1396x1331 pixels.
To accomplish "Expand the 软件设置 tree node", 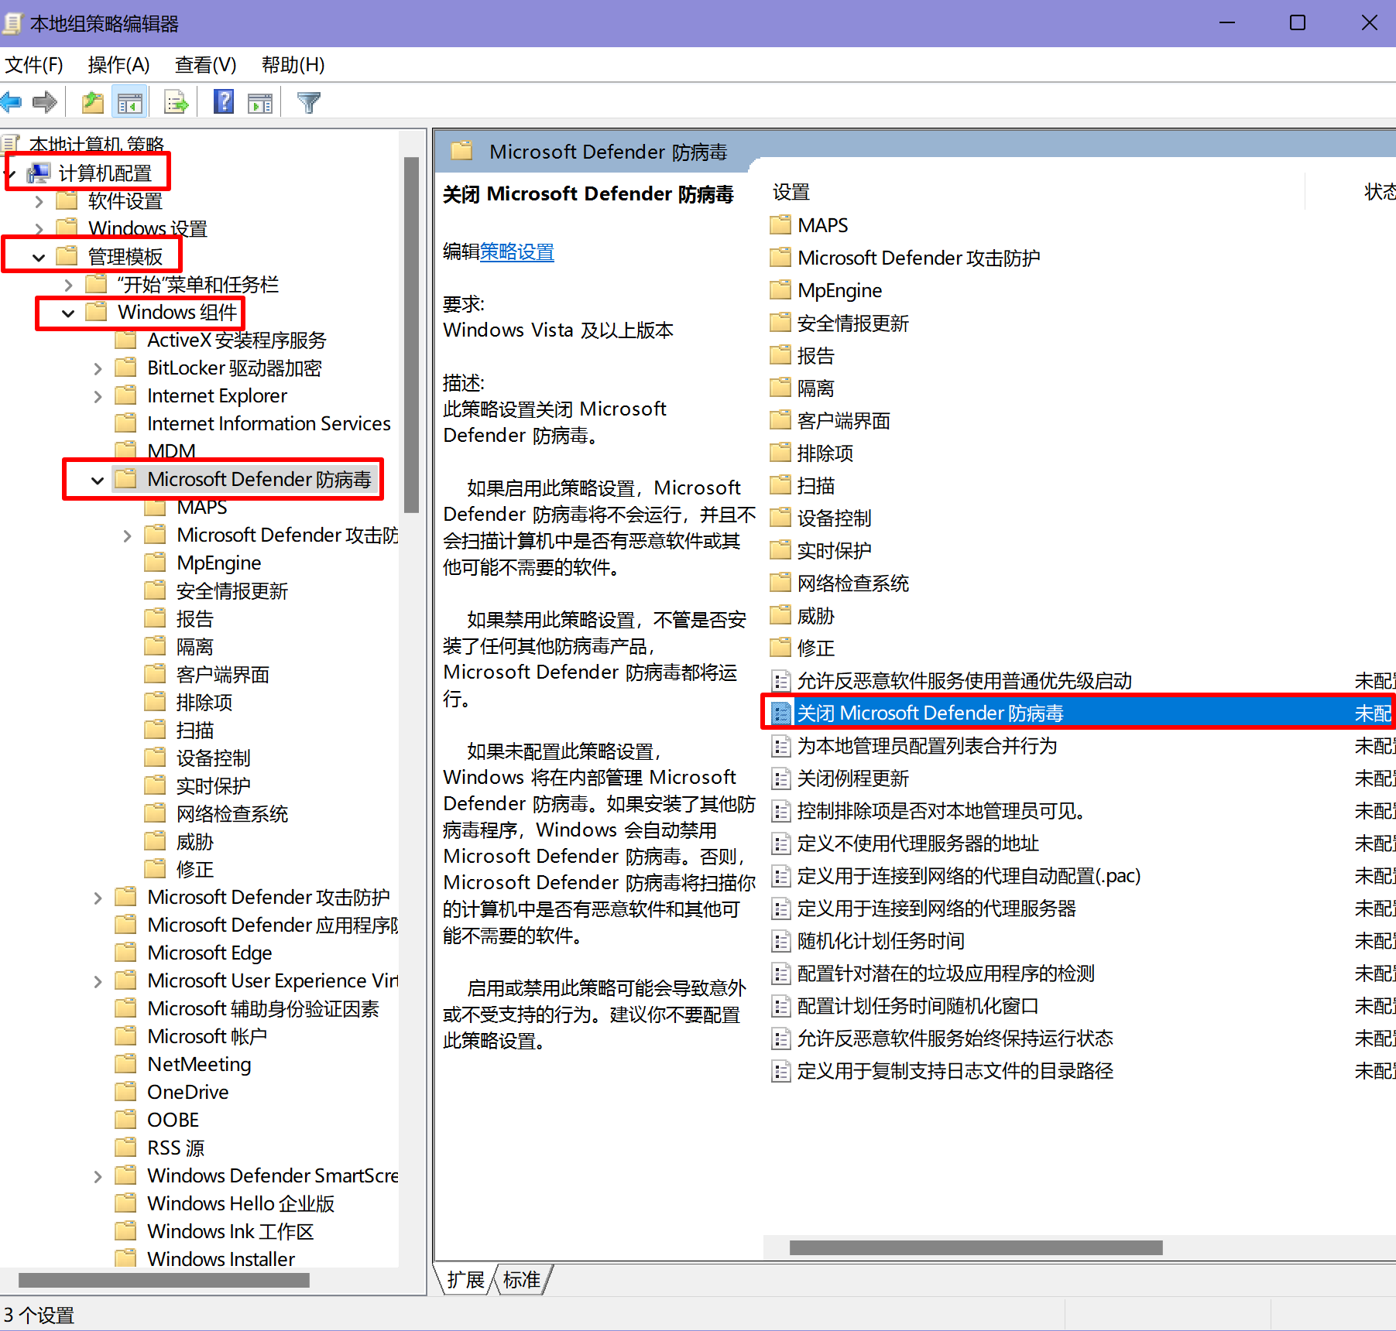I will (39, 202).
